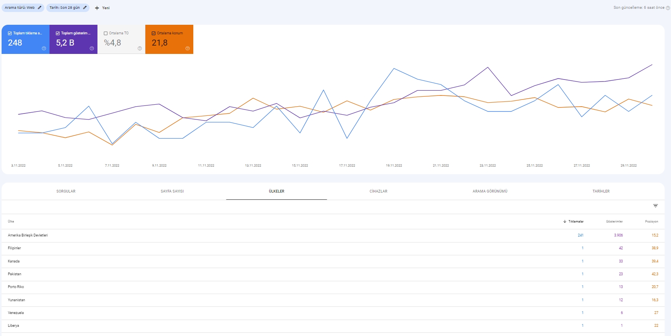Sort table by Gösterimler column header

[614, 221]
